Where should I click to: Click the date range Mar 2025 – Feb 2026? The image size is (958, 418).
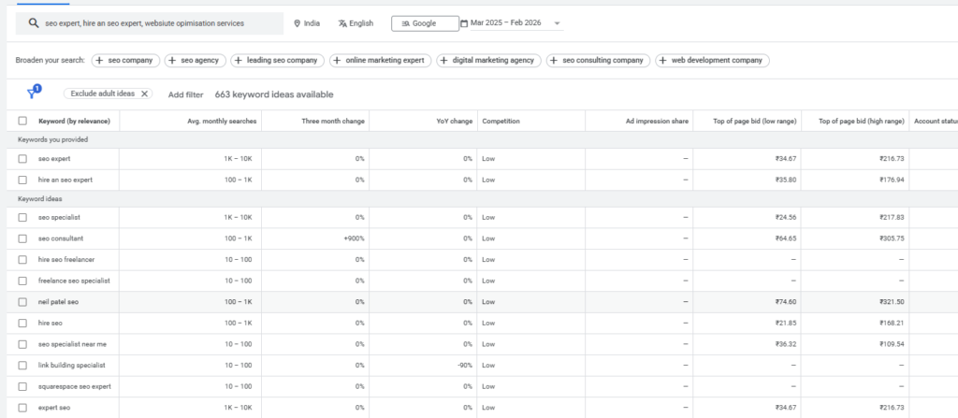pos(505,23)
